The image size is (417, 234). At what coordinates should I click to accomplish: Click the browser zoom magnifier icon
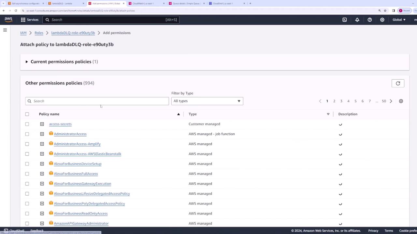(380, 11)
